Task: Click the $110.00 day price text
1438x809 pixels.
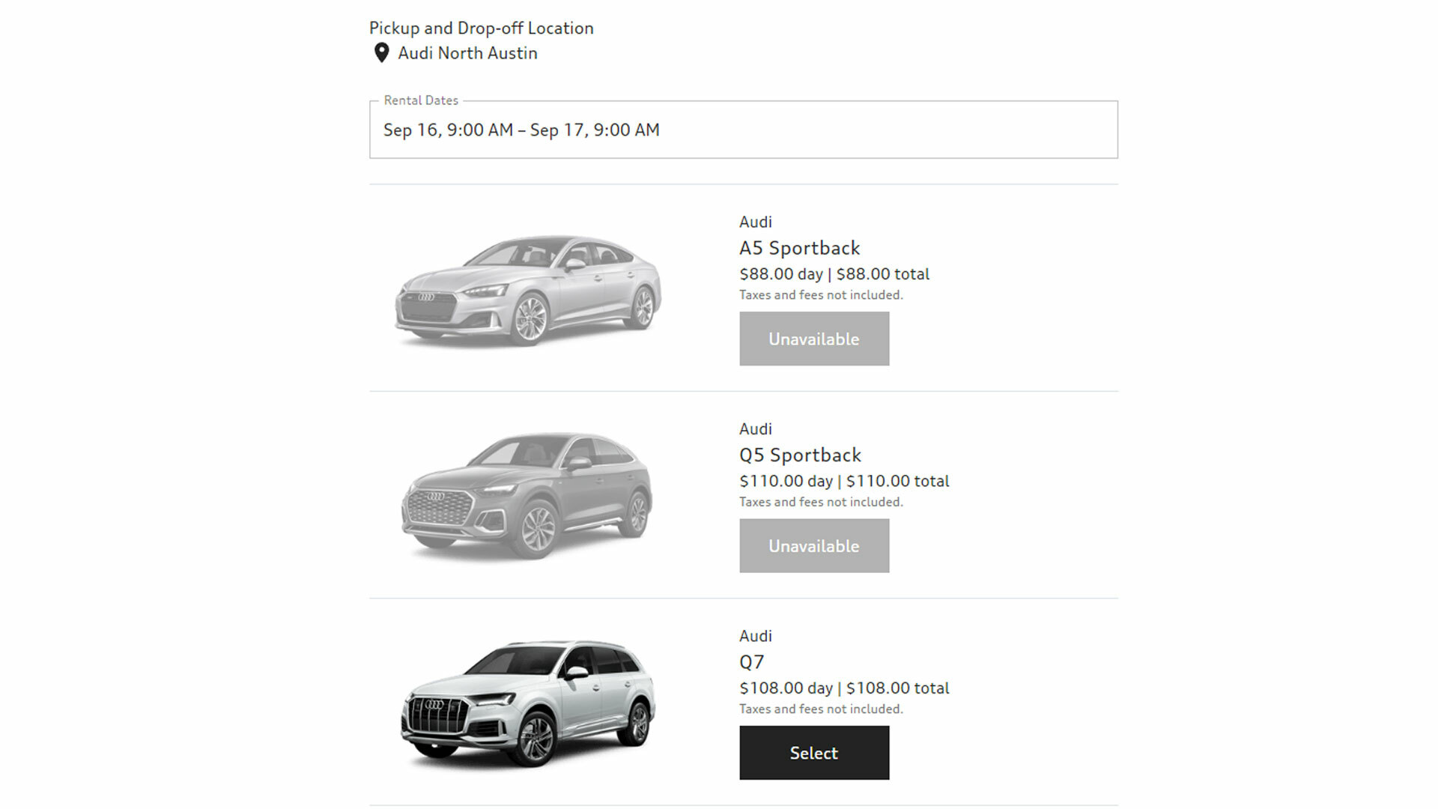Action: click(786, 481)
